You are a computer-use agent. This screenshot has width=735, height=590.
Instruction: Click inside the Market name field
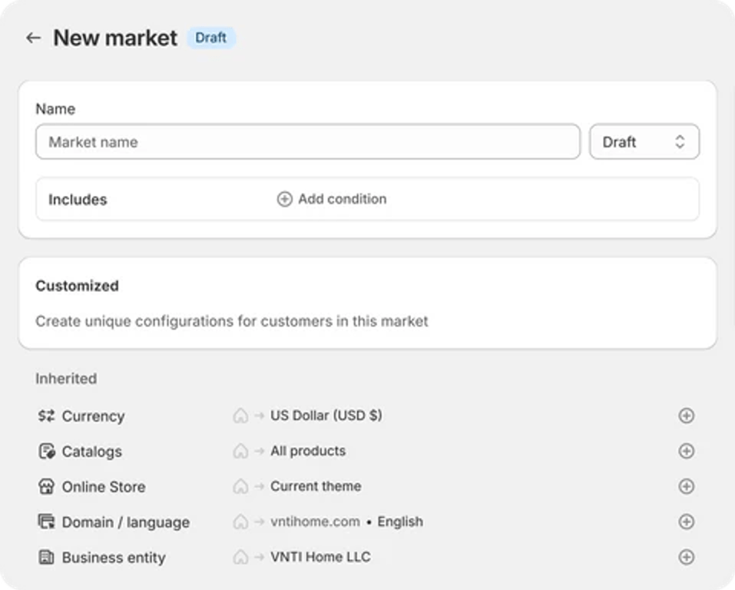tap(307, 142)
